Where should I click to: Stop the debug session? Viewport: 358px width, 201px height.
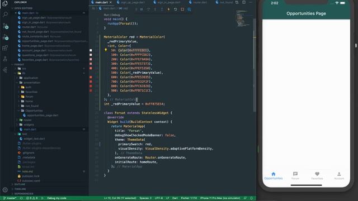pos(182,9)
